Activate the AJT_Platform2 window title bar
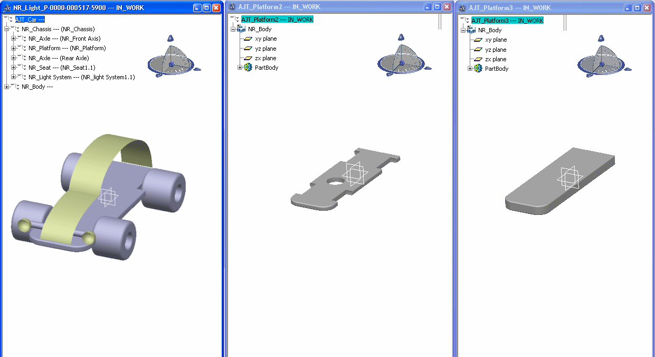655x357 pixels. [339, 7]
